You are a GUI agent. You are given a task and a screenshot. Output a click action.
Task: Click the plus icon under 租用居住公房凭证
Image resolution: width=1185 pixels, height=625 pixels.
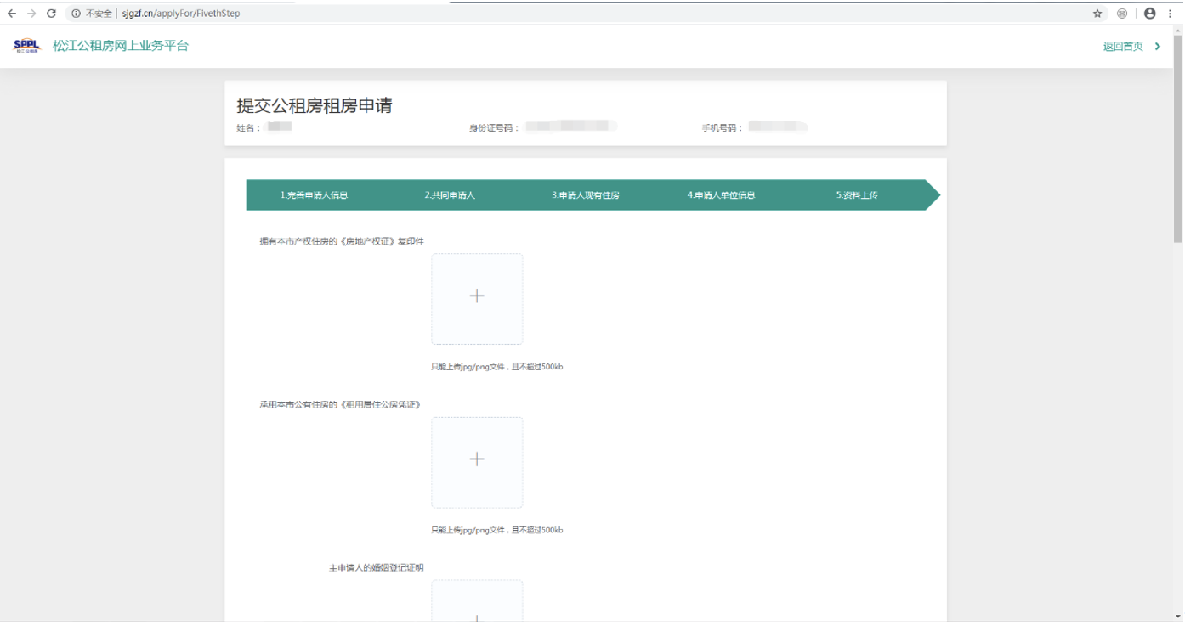477,459
